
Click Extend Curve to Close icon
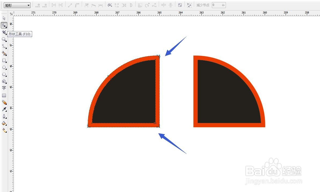click(117, 5)
